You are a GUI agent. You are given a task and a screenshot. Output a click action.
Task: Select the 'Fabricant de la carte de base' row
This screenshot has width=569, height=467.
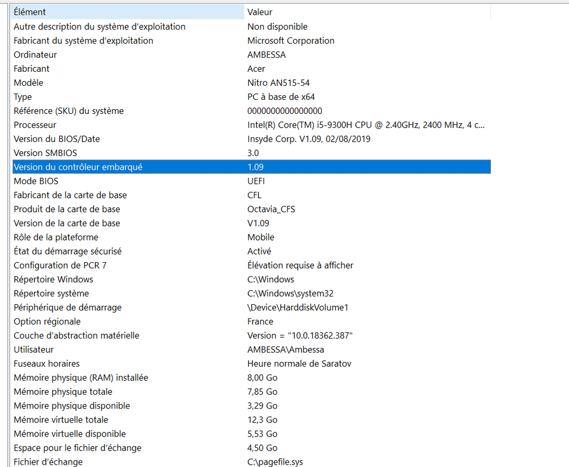pos(251,195)
